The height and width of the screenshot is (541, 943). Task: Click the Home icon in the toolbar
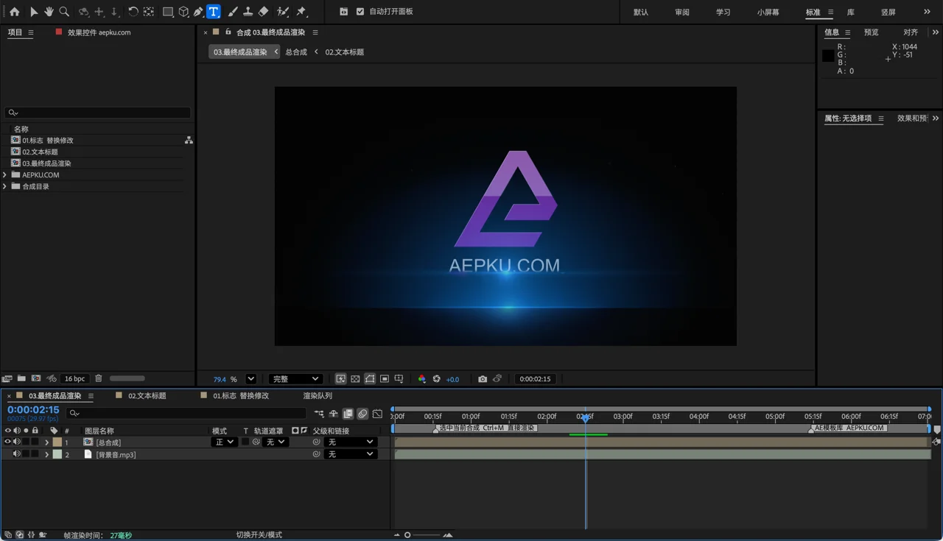(14, 12)
